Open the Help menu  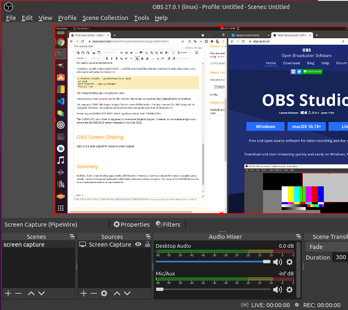click(161, 18)
